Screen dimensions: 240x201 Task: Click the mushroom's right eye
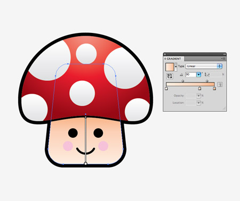click(x=98, y=133)
